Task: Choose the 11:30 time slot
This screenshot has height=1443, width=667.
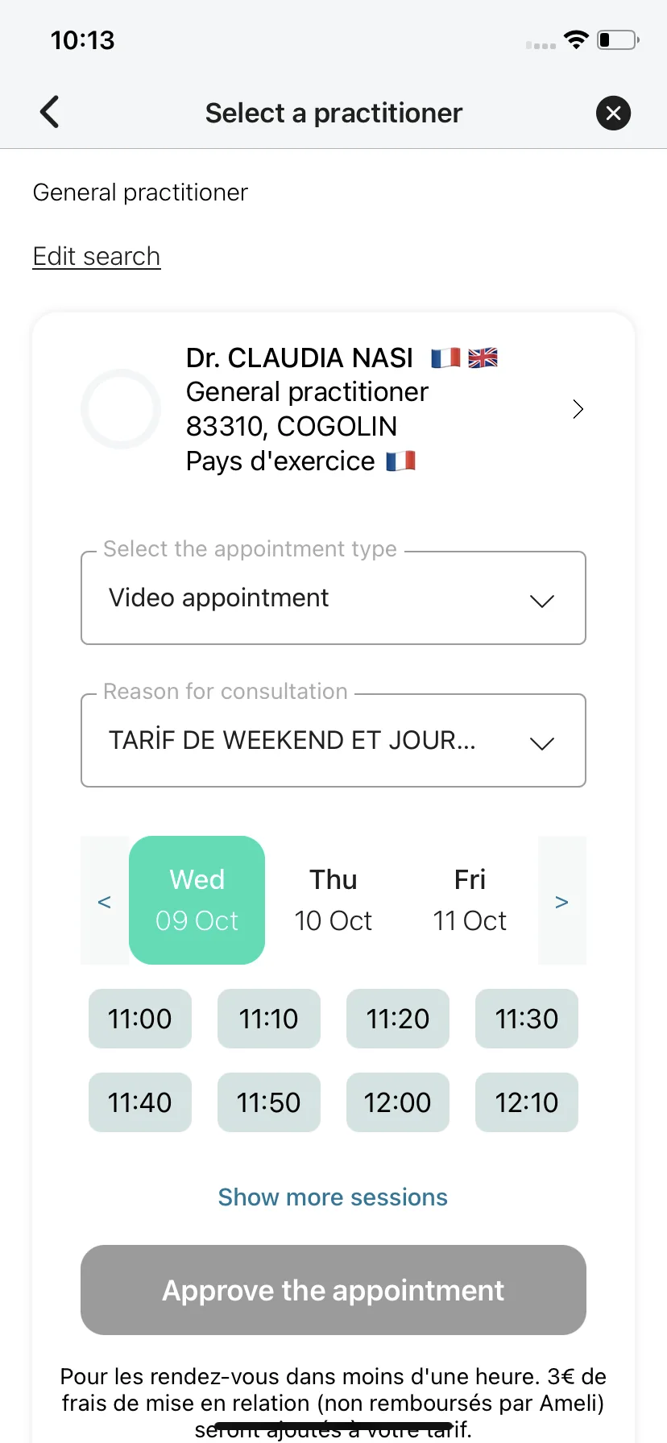Action: (x=527, y=1019)
